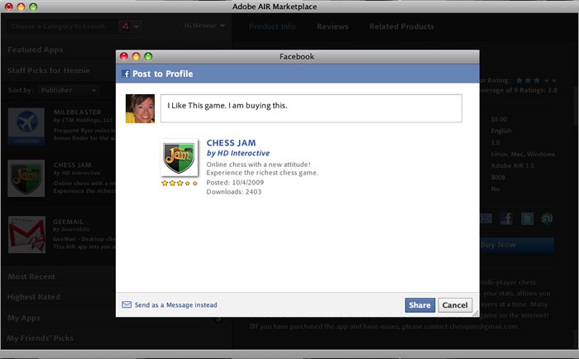Click the user profile photo in dialog
This screenshot has width=579, height=359.
click(140, 108)
